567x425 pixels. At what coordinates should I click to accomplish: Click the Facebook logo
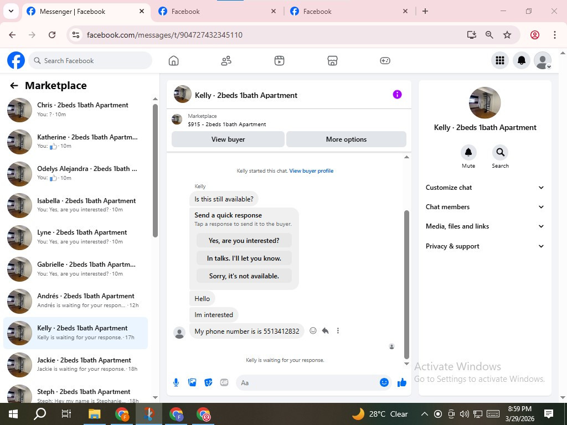coord(16,60)
